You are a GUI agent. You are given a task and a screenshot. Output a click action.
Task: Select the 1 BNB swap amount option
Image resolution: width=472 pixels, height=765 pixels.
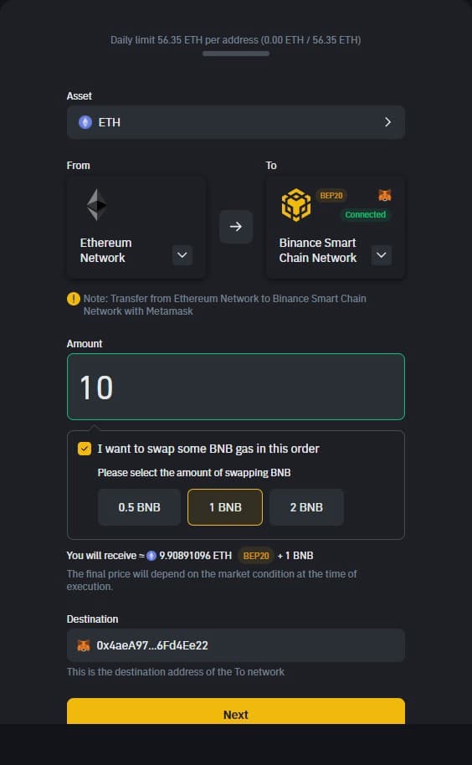(225, 507)
